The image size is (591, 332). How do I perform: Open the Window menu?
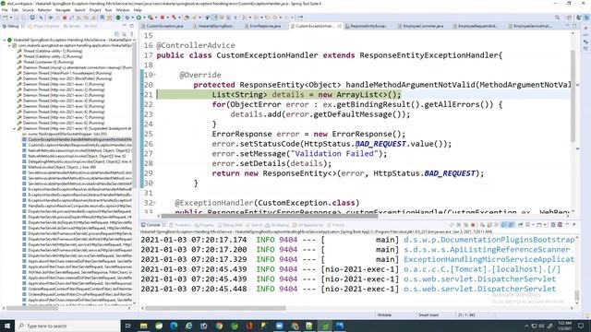[x=123, y=10]
